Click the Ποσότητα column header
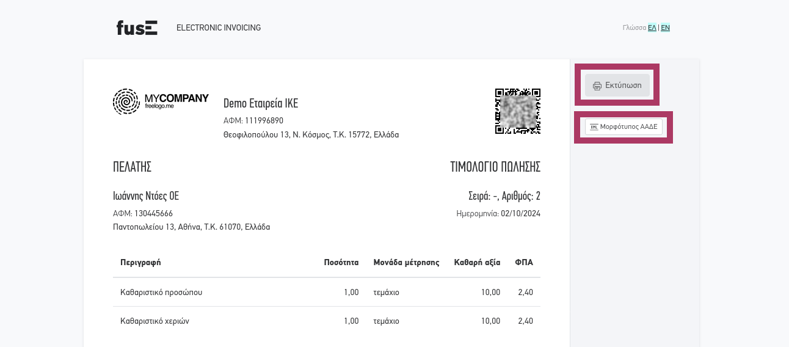Image resolution: width=789 pixels, height=347 pixels. [x=341, y=263]
